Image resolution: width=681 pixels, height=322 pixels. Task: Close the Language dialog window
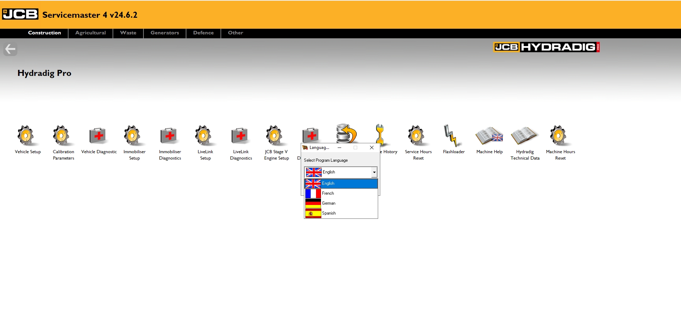(372, 148)
